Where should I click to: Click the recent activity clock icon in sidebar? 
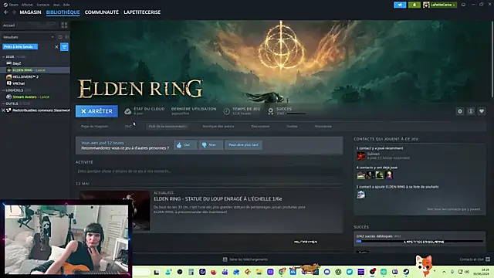point(60,37)
